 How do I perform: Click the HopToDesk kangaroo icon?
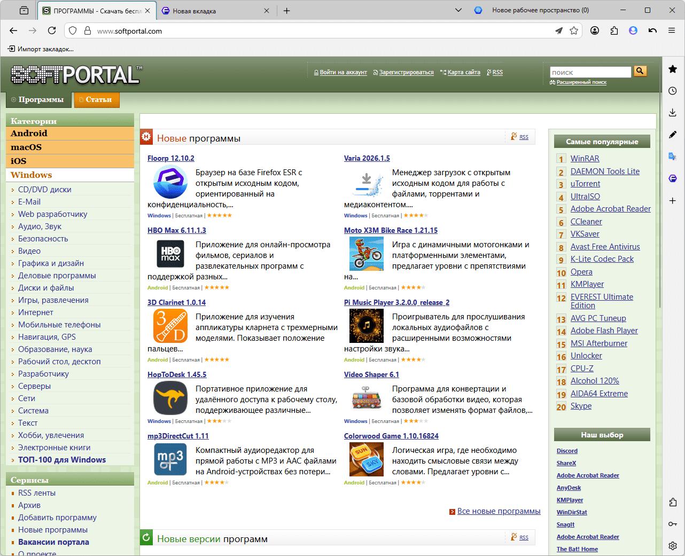click(170, 398)
